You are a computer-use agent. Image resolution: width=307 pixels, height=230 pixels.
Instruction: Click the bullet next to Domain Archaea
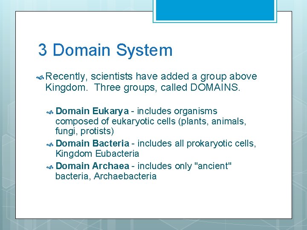tap(50, 167)
